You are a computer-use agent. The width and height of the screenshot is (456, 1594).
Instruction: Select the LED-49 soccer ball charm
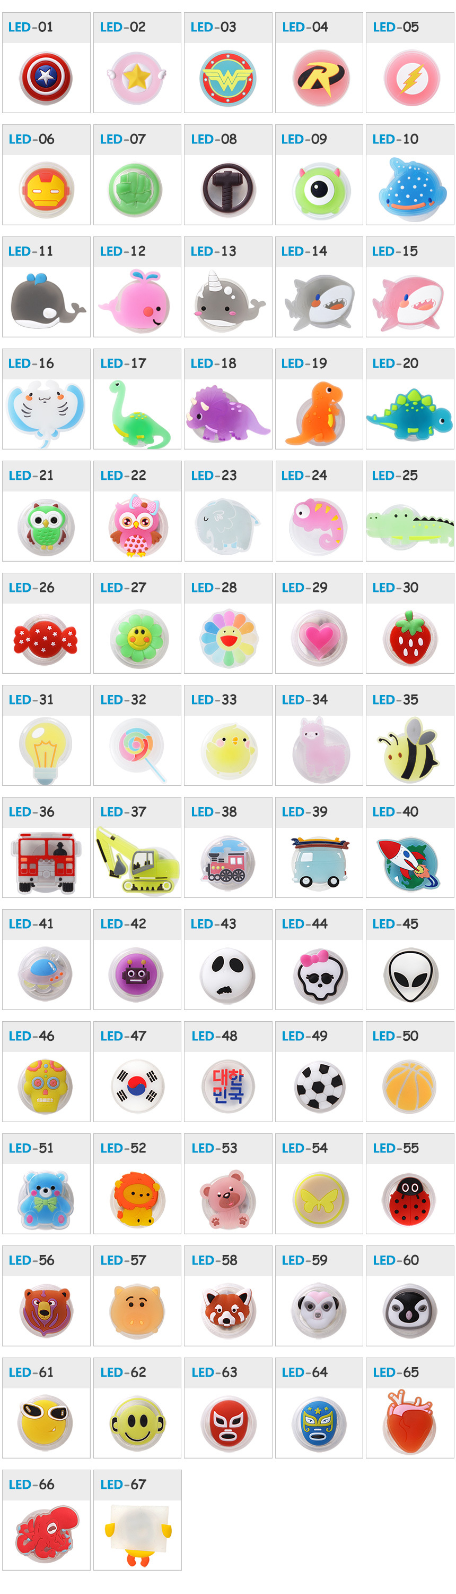319,1087
